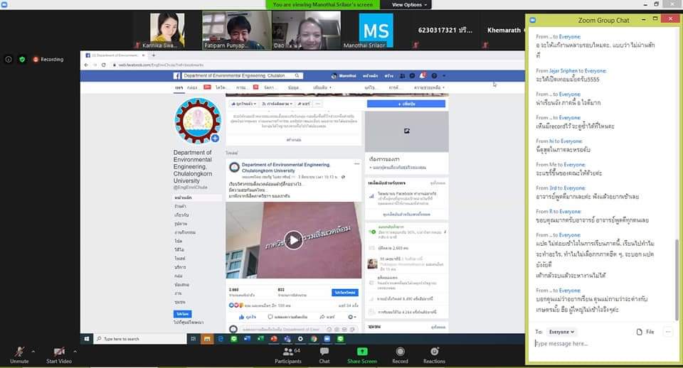
Task: Select Kannika's video thumbnail
Action: pyautogui.click(x=167, y=30)
